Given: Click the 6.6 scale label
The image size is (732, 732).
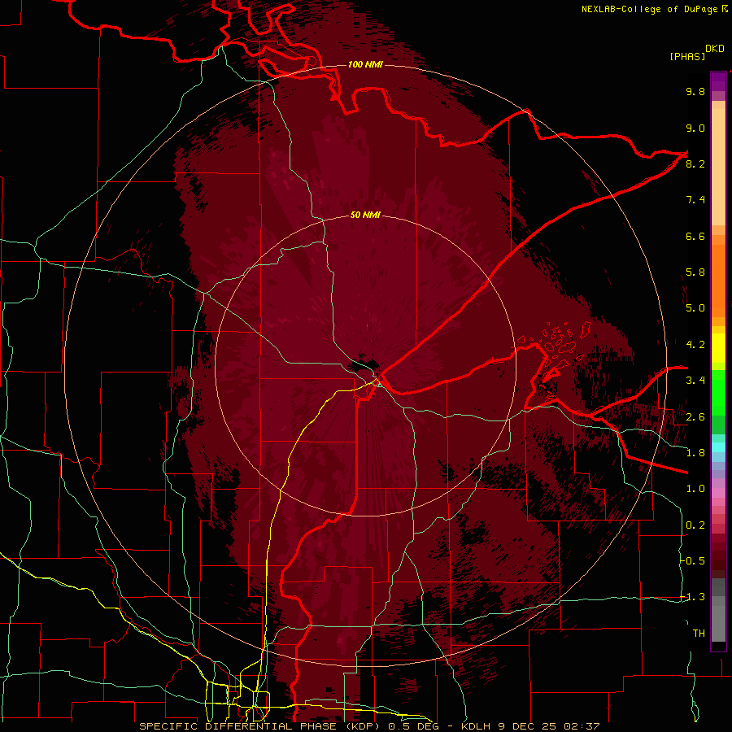Looking at the screenshot, I should (695, 236).
